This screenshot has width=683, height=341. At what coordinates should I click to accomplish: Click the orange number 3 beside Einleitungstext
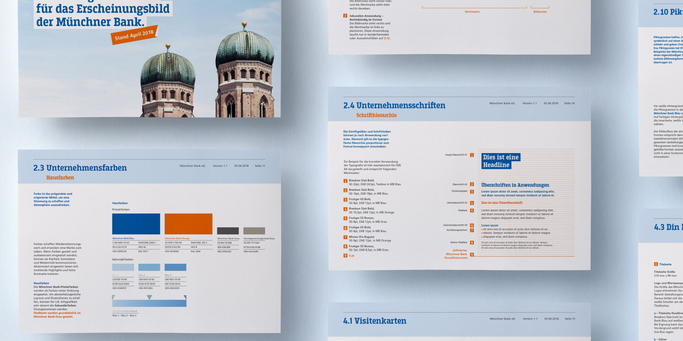472,192
